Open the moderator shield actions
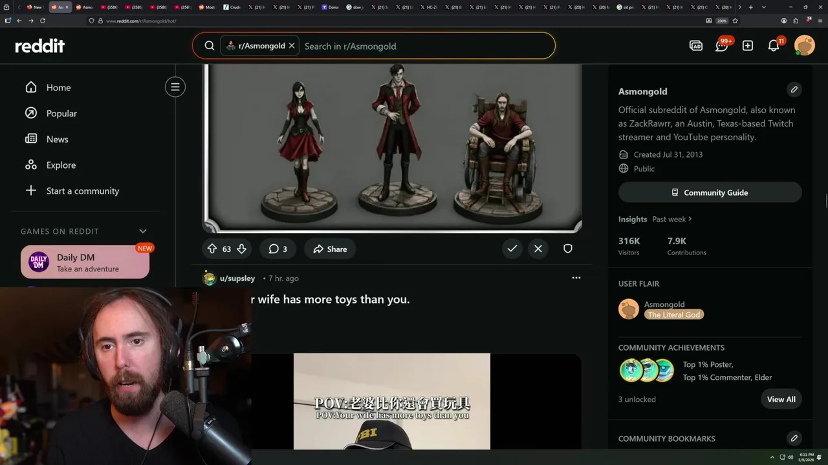This screenshot has width=828, height=465. (568, 249)
